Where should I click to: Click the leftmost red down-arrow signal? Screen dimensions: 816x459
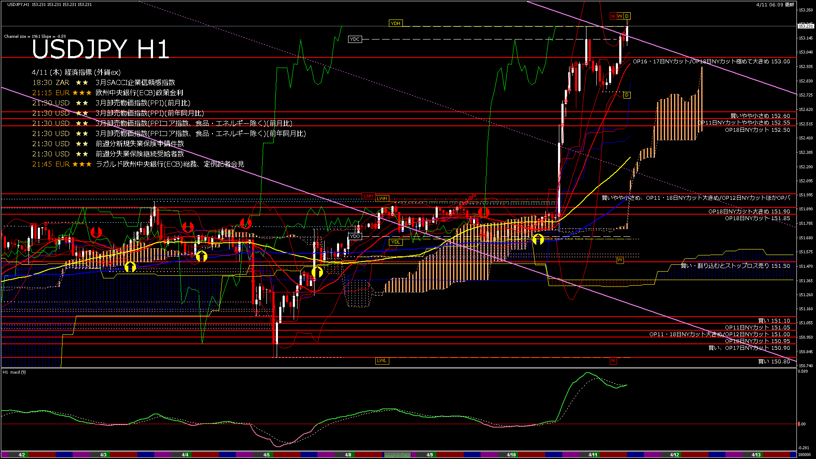[96, 232]
